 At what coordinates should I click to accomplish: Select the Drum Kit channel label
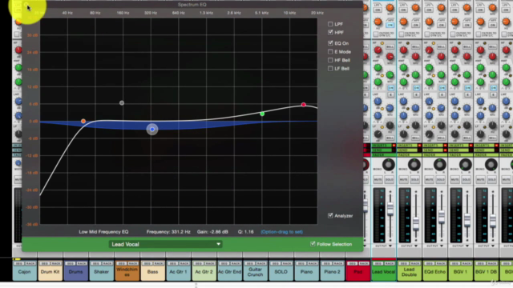point(50,272)
